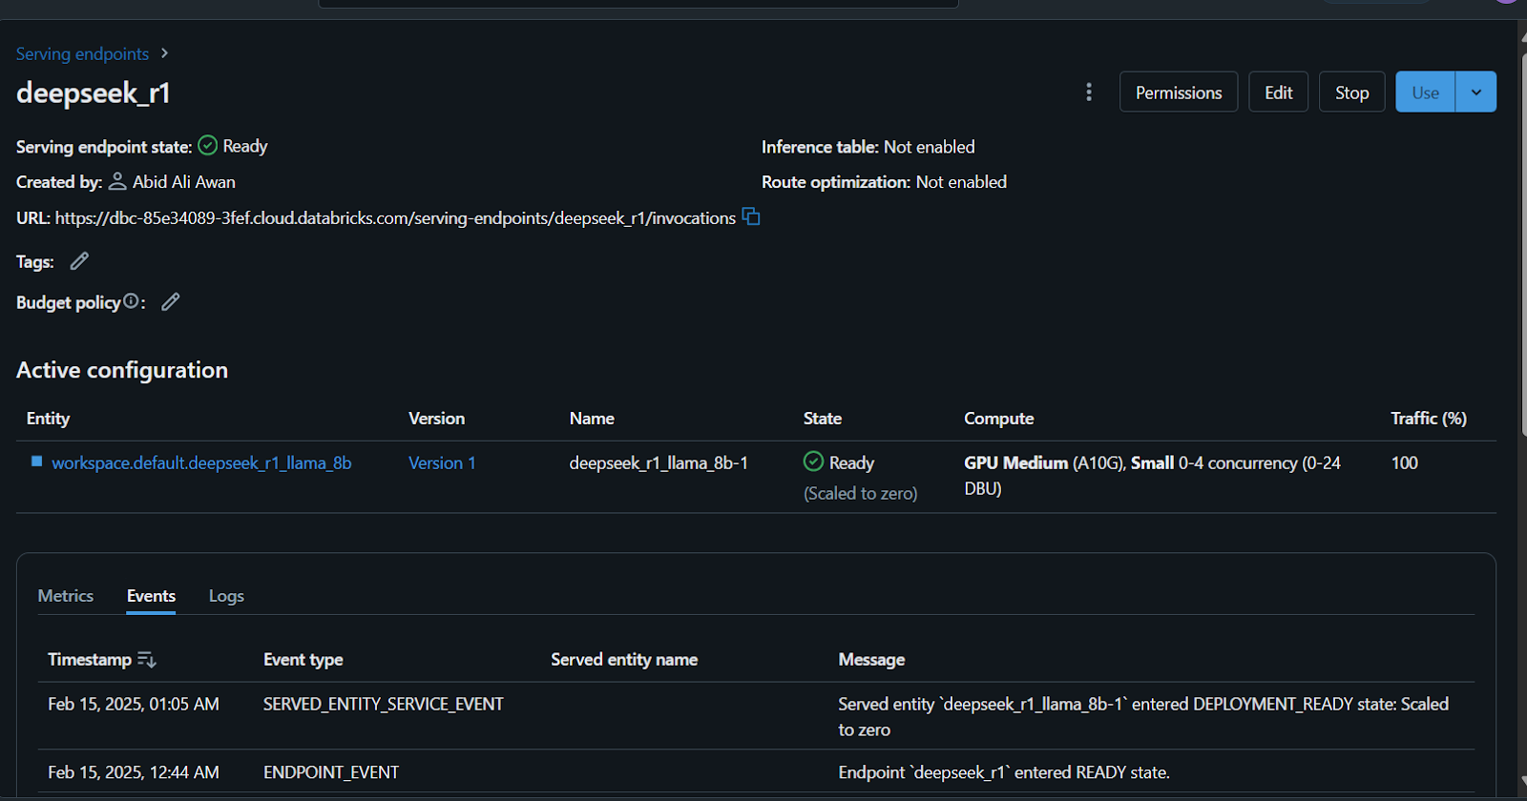This screenshot has width=1527, height=801.
Task: Select the Feb 15, 2025, 12:44 AM timestamp
Action: (x=134, y=772)
